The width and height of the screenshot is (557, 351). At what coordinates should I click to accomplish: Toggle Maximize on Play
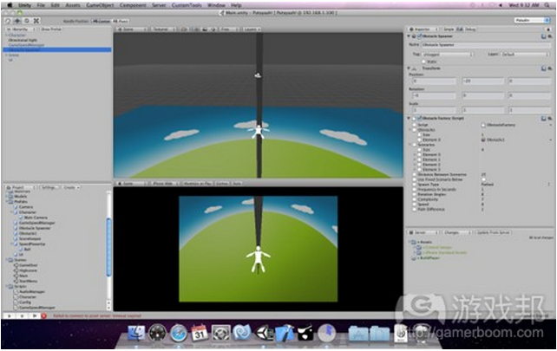[x=198, y=184]
